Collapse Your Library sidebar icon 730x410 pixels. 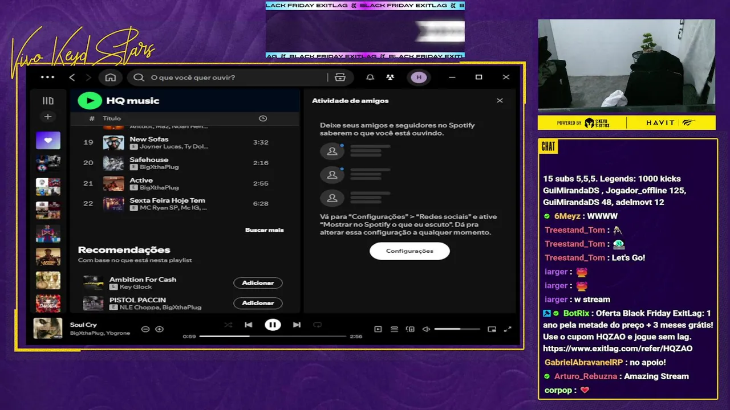tap(48, 101)
